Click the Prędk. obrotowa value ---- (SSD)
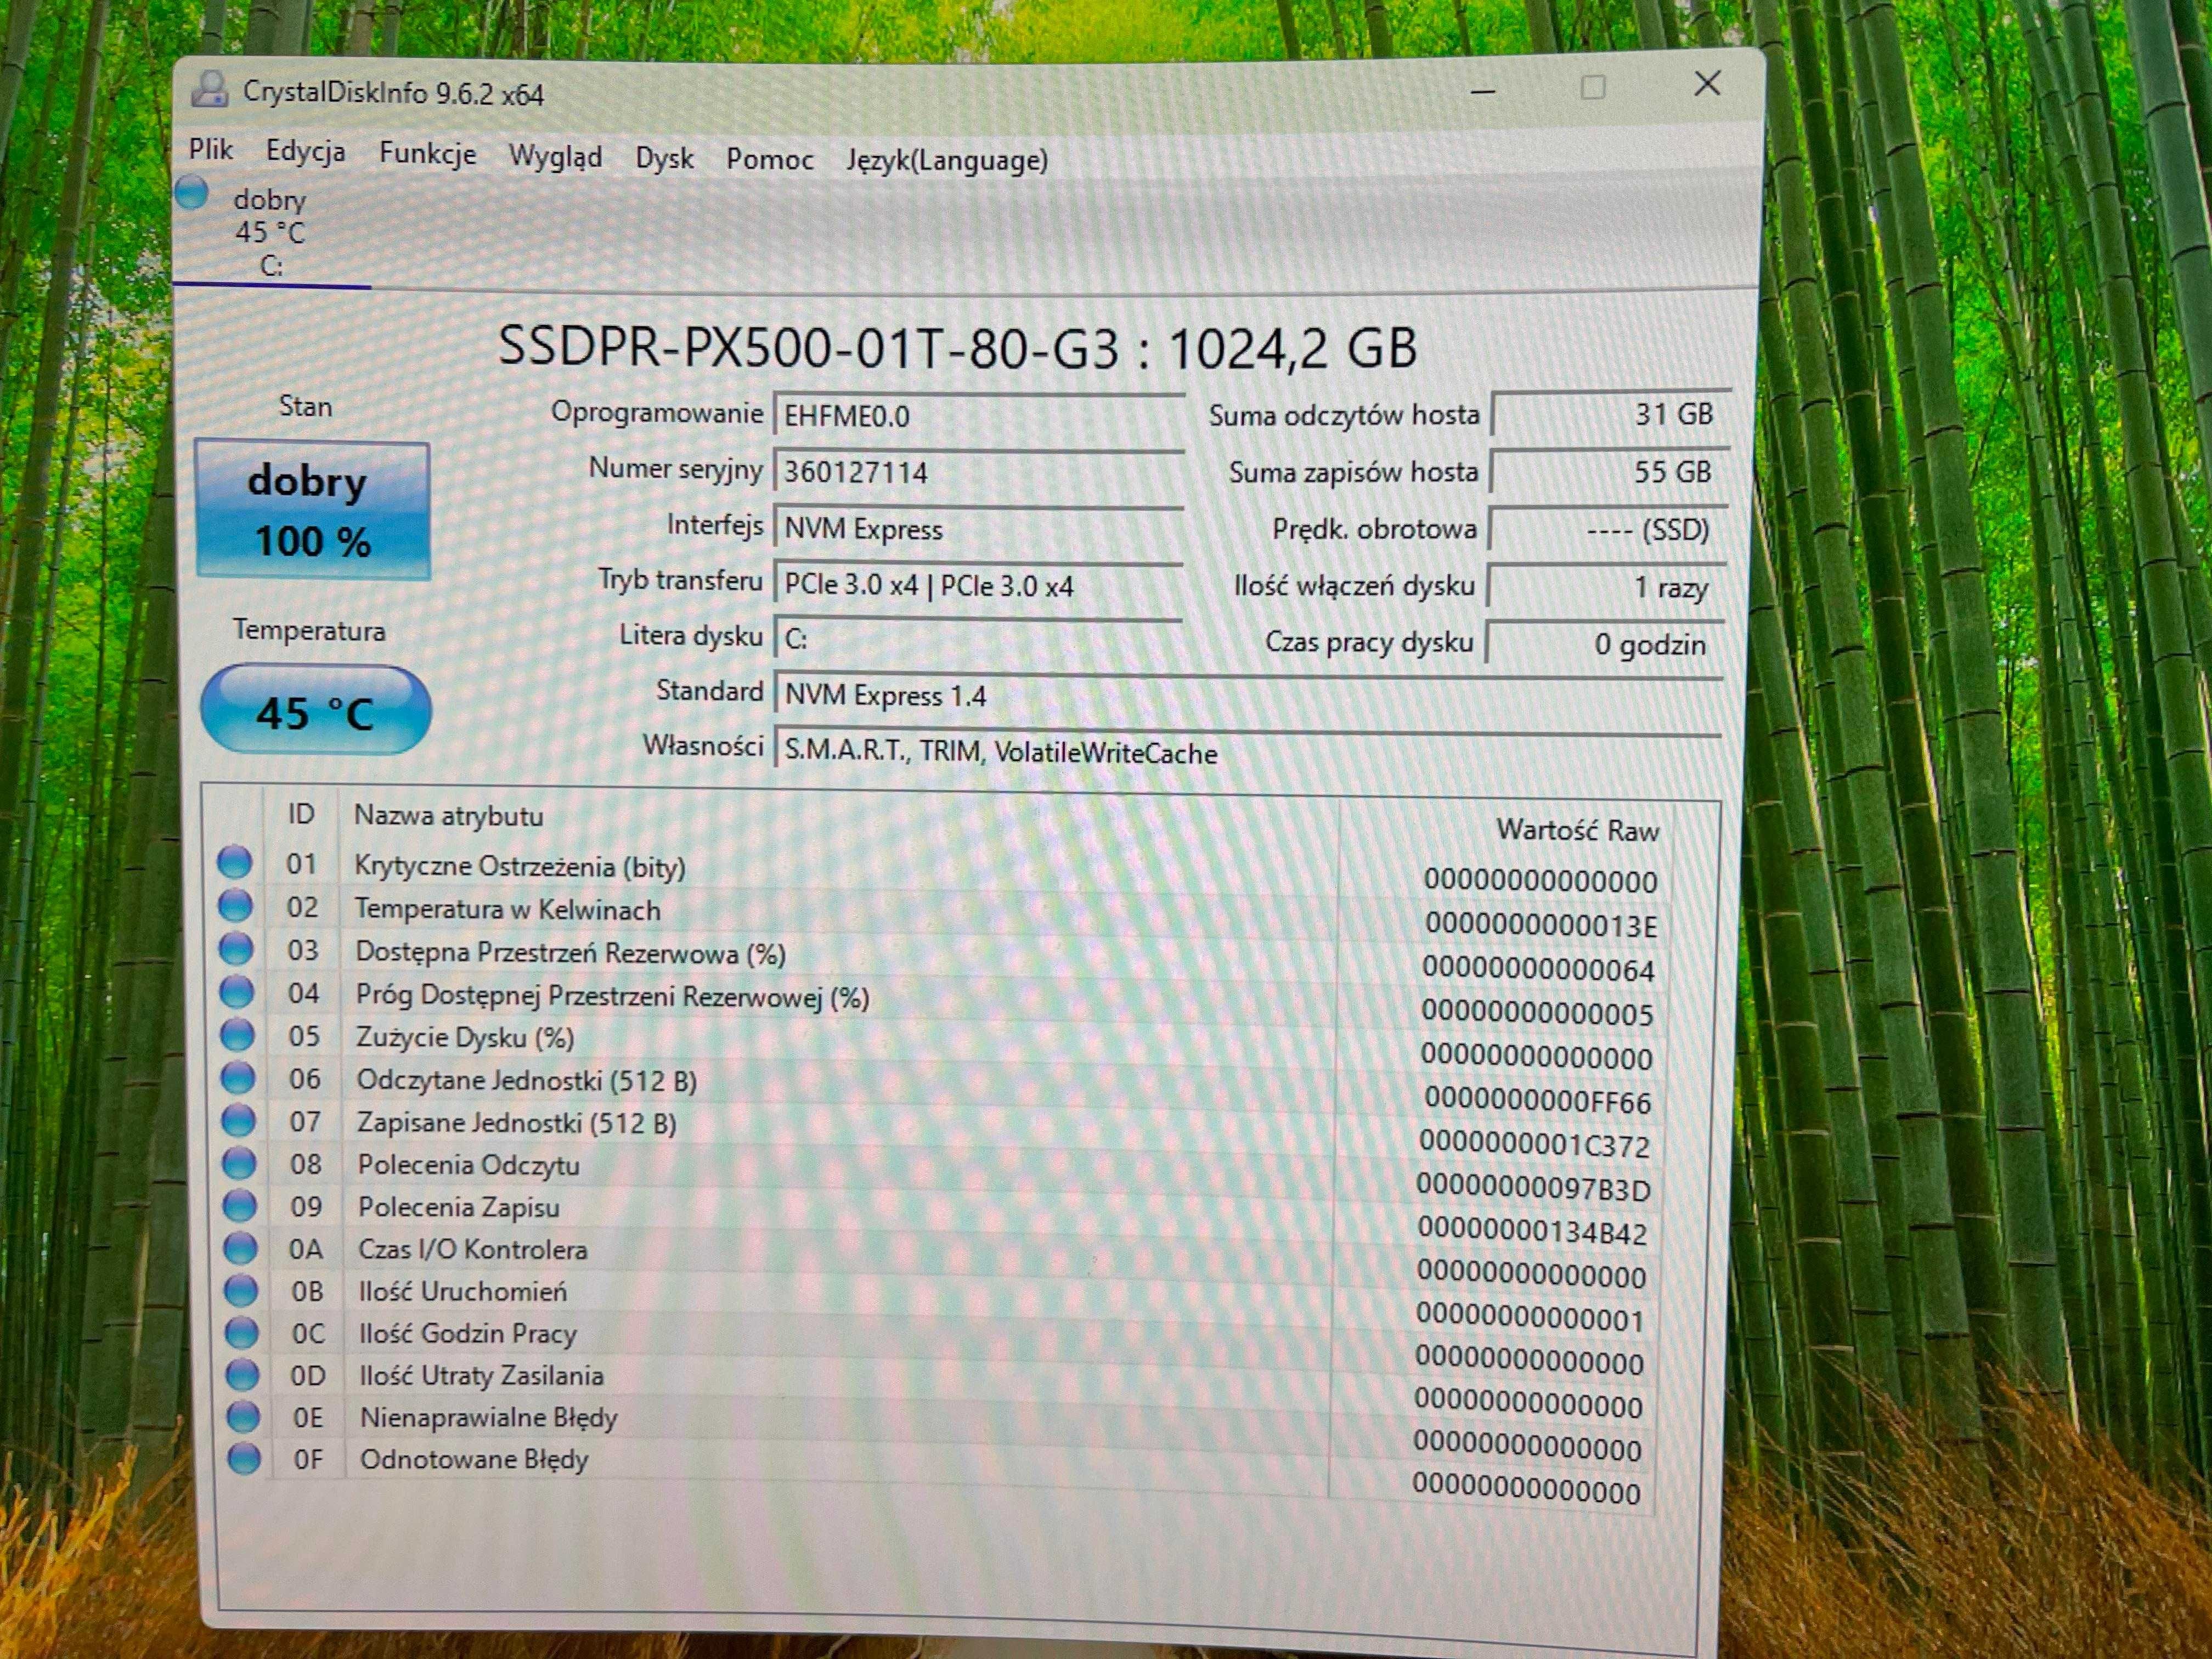Viewport: 2212px width, 1659px height. (x=1607, y=529)
